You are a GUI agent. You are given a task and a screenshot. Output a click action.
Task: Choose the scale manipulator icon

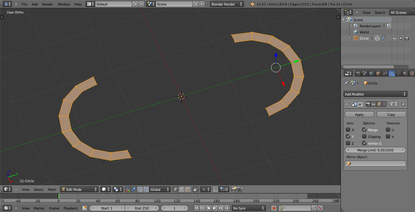(146, 189)
